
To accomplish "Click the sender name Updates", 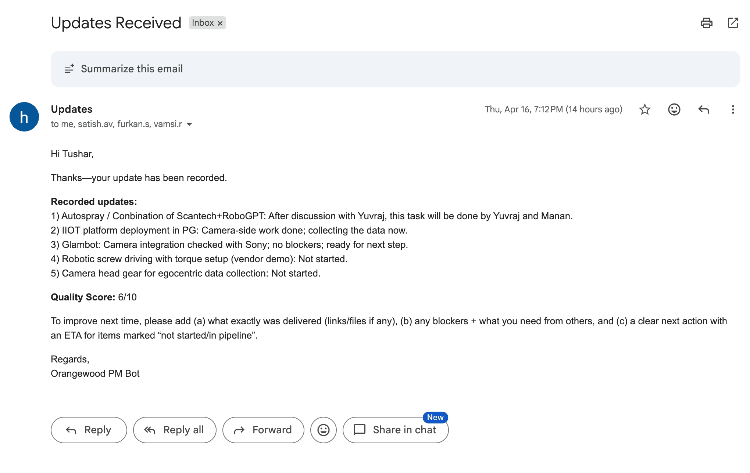I will point(72,109).
